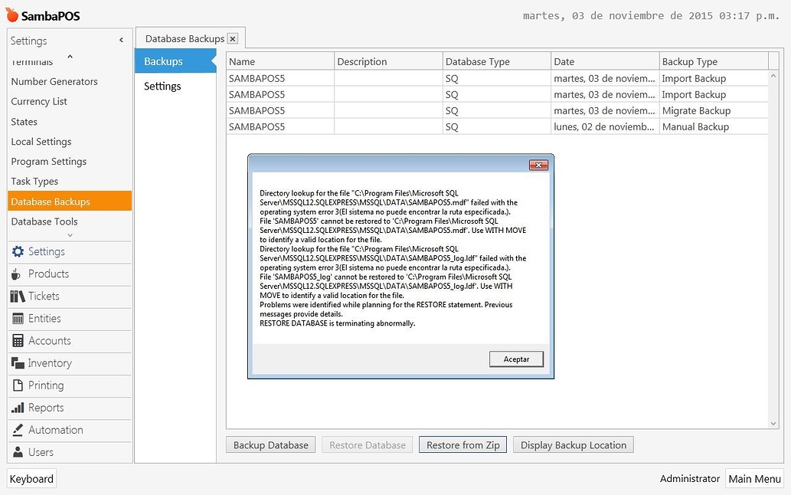Screen dimensions: 791x495
Task: Click the Settings gear icon in the sidebar
Action: click(16, 251)
